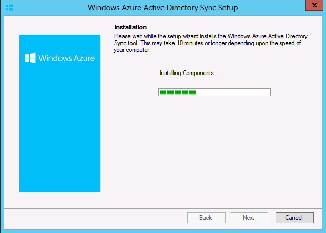This screenshot has height=233, width=326.
Task: Click the "Please wait while the setup wizard" paragraph
Action: click(x=211, y=43)
